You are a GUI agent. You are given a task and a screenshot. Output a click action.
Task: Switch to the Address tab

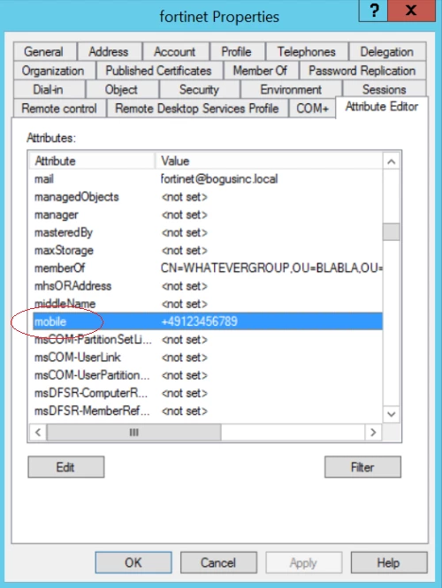coord(109,51)
